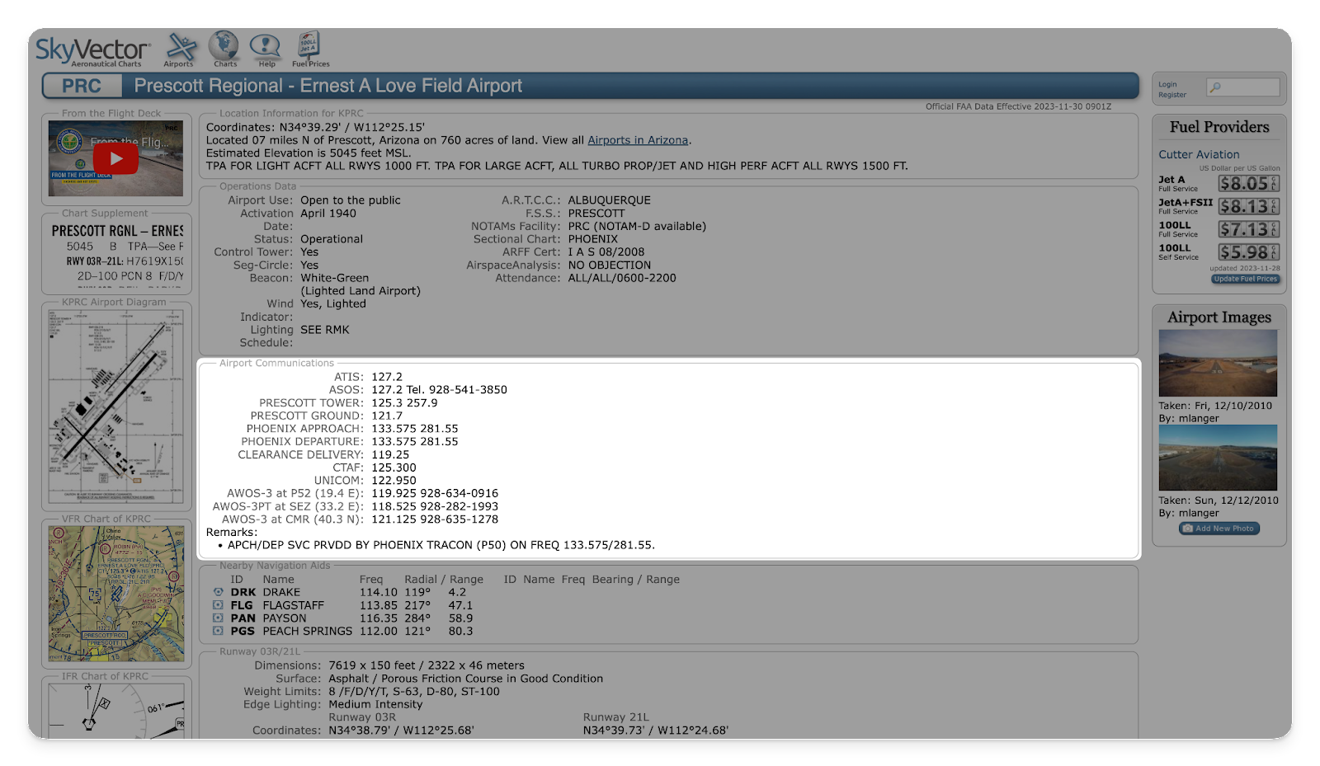Click the UNICOM frequency 122.950
The height and width of the screenshot is (766, 1320).
pyautogui.click(x=394, y=481)
